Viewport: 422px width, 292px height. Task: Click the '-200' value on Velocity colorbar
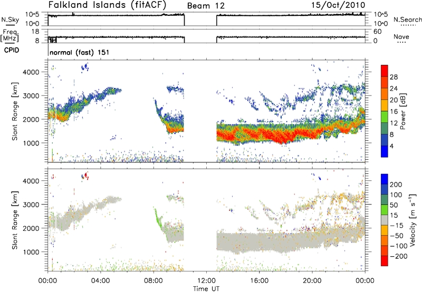pos(399,256)
